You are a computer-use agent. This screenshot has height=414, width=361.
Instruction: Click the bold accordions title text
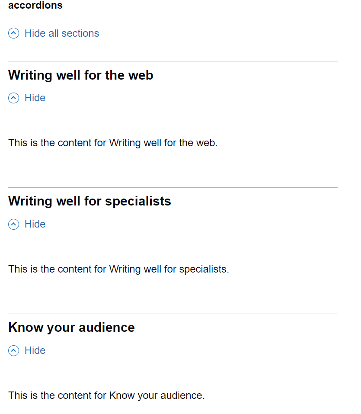click(x=35, y=6)
